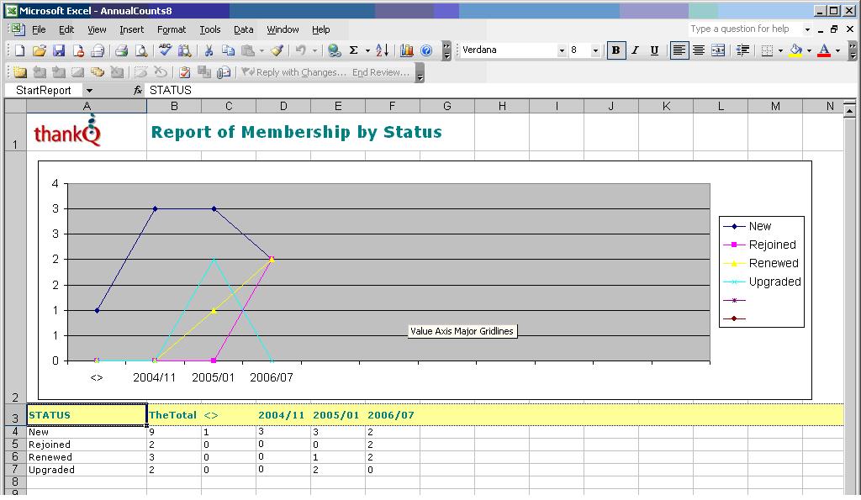Click the Format Painter brush
Screen dimensions: 861x500
(x=277, y=50)
